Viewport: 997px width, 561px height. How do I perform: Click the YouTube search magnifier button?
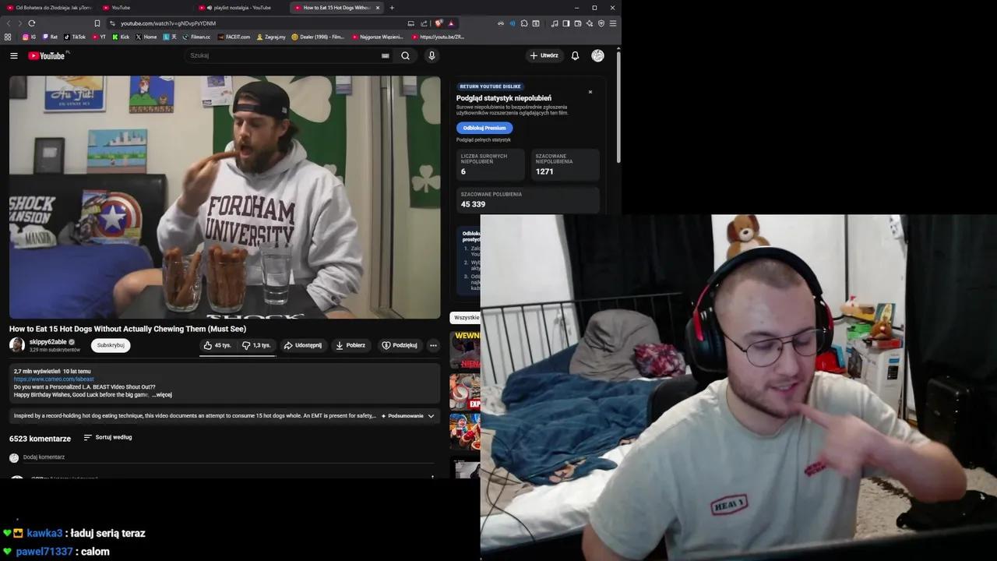click(x=405, y=55)
